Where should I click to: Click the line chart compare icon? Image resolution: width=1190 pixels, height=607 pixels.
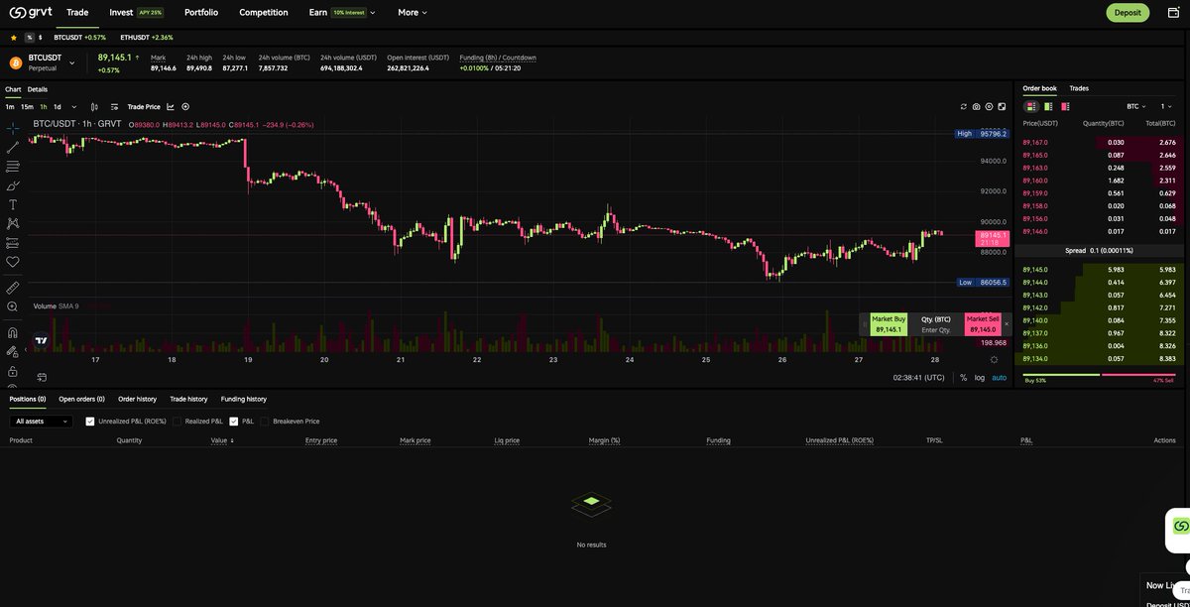coord(171,106)
